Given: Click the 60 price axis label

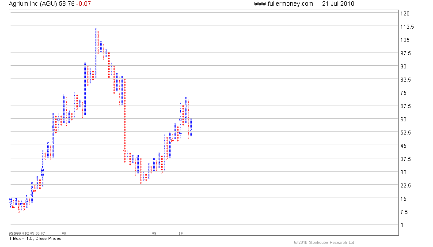Looking at the screenshot, I should coord(403,120).
